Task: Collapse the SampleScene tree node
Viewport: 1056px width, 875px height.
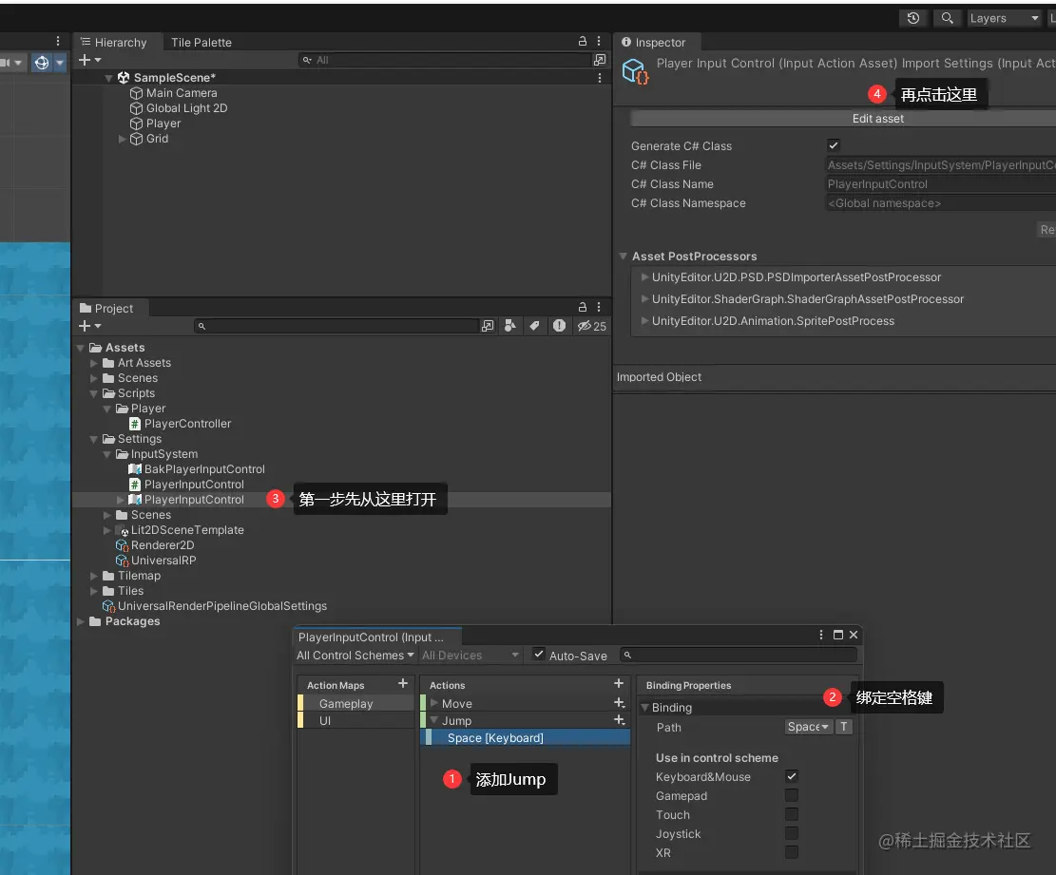Action: [108, 78]
